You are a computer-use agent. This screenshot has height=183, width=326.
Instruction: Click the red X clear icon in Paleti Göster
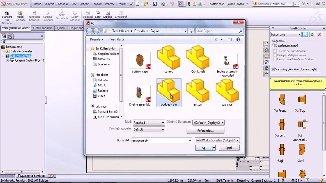click(x=319, y=34)
